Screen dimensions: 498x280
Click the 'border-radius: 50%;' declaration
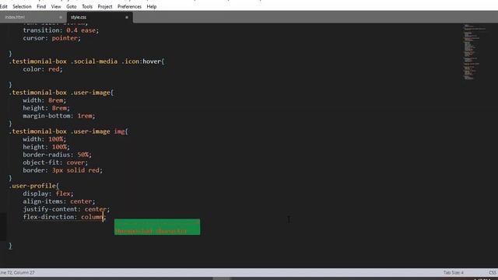point(57,155)
